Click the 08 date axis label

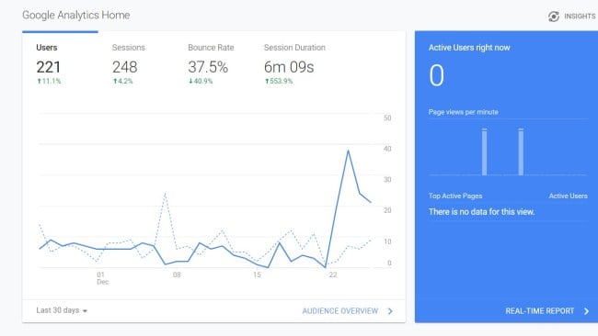177,274
